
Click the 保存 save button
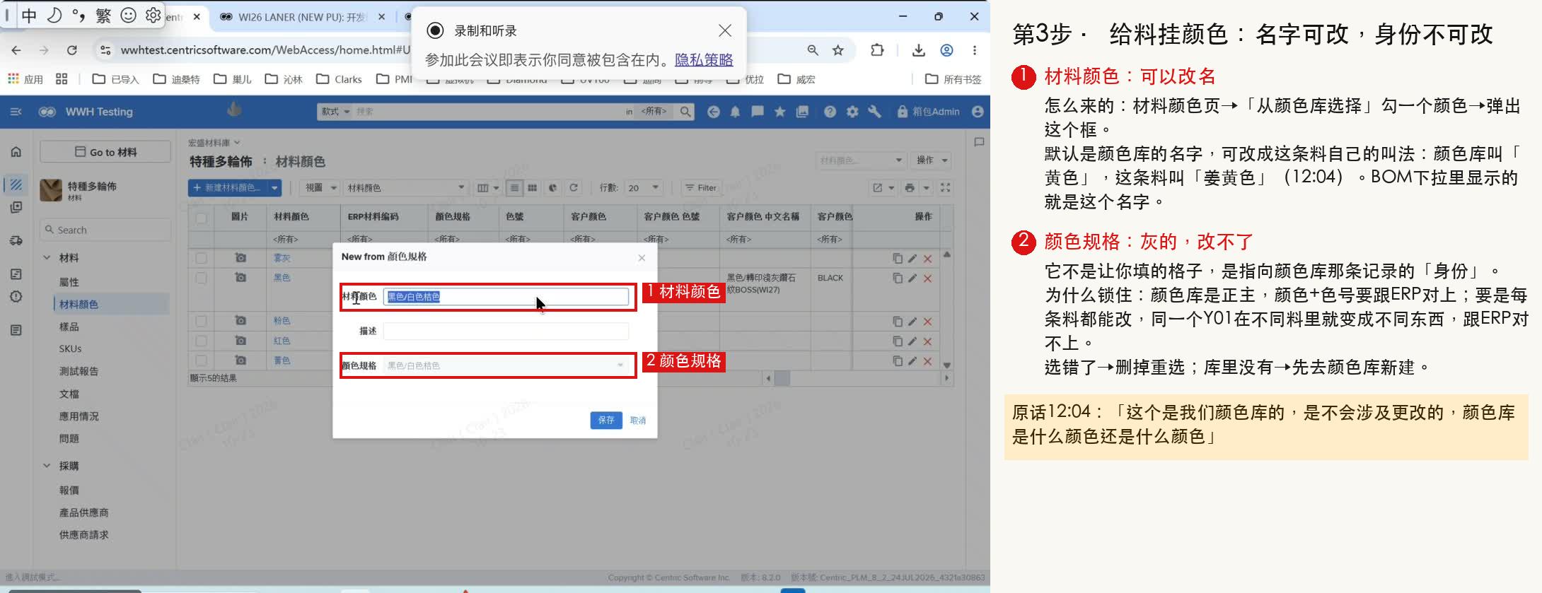pyautogui.click(x=606, y=421)
